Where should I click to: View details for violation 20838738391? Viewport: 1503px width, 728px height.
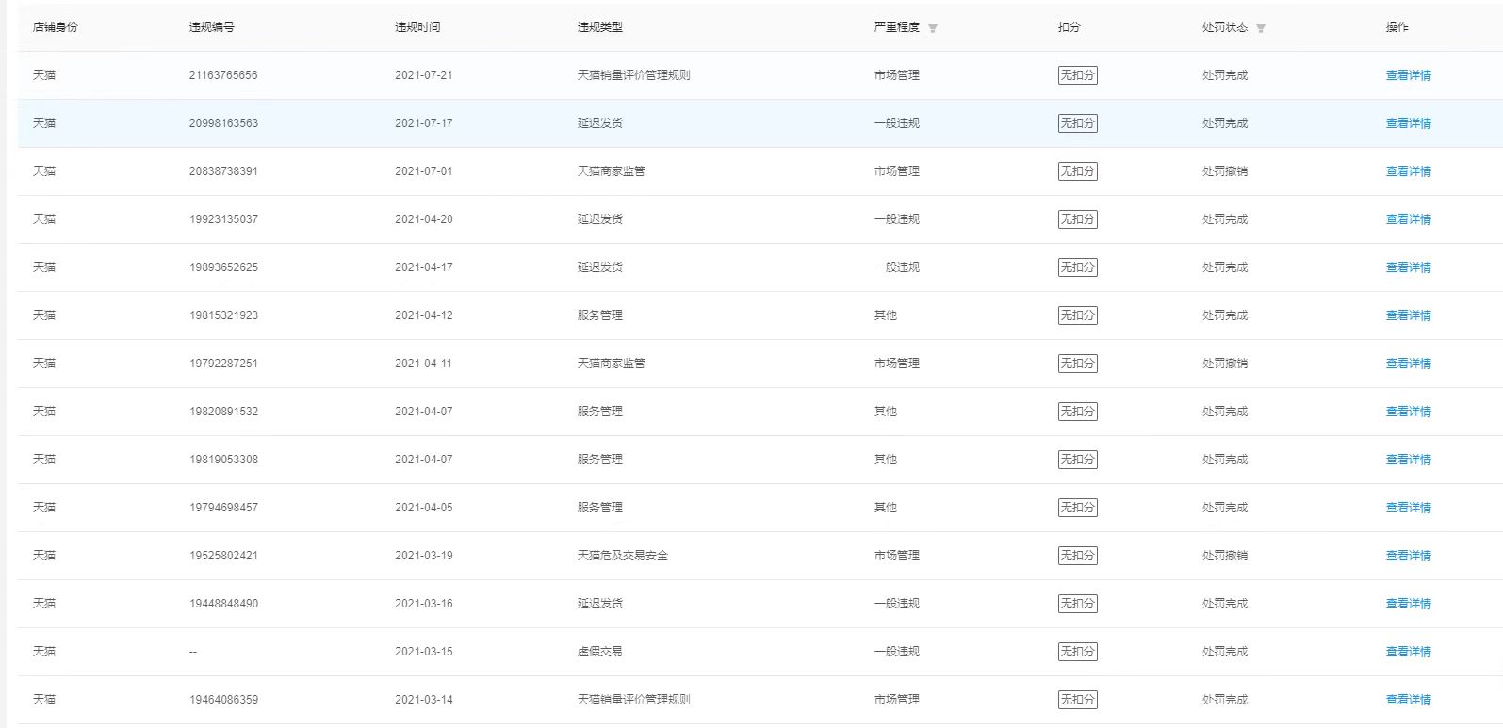point(1408,171)
